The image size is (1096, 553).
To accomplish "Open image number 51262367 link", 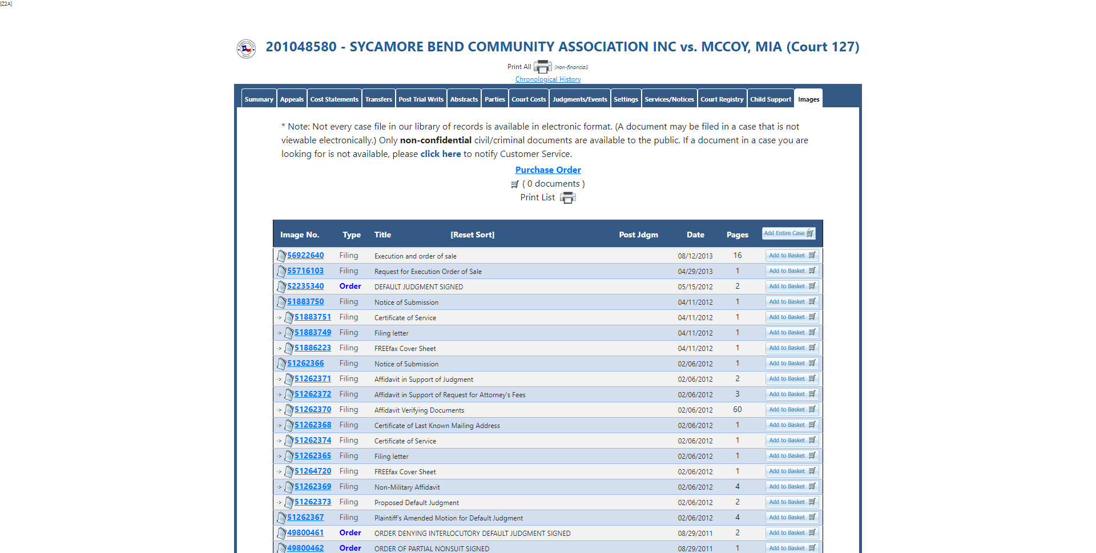I will pos(305,517).
